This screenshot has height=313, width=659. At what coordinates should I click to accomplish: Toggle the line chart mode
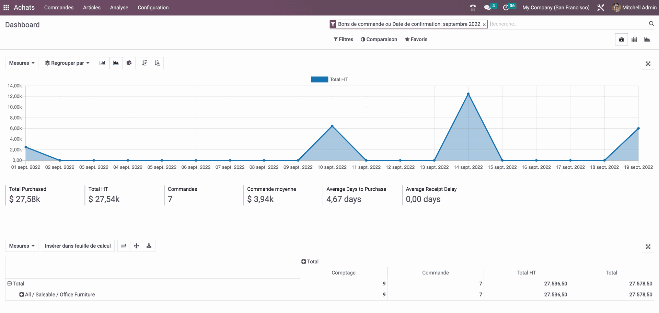[116, 63]
